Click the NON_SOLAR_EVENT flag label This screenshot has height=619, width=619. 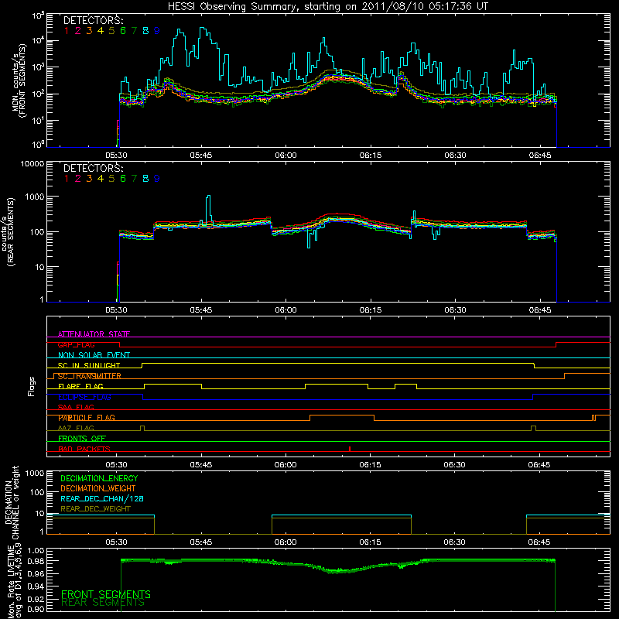[x=94, y=355]
